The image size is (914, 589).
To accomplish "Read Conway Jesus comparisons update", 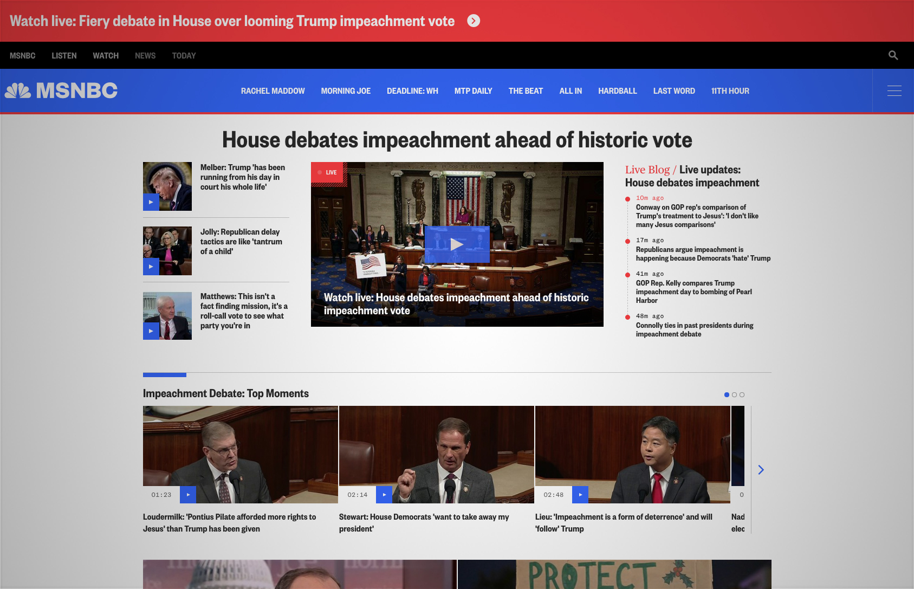I will (697, 216).
